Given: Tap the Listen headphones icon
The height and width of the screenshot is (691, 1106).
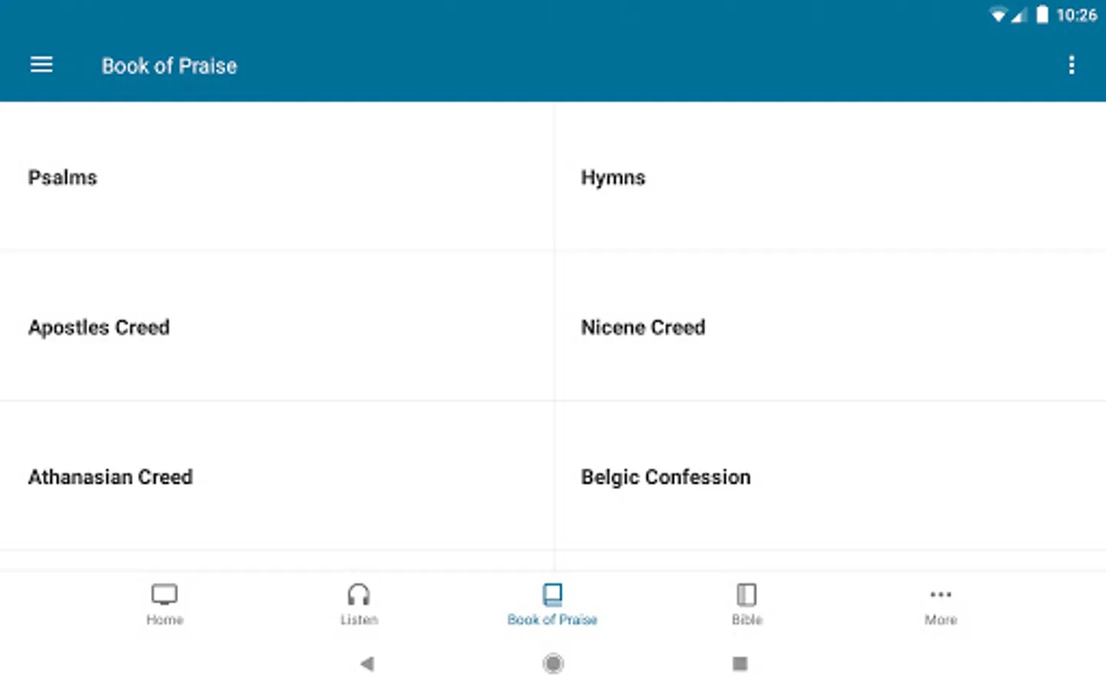Looking at the screenshot, I should (x=359, y=594).
